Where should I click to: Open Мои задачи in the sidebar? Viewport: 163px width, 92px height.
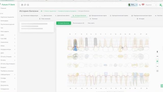[x=5, y=31]
